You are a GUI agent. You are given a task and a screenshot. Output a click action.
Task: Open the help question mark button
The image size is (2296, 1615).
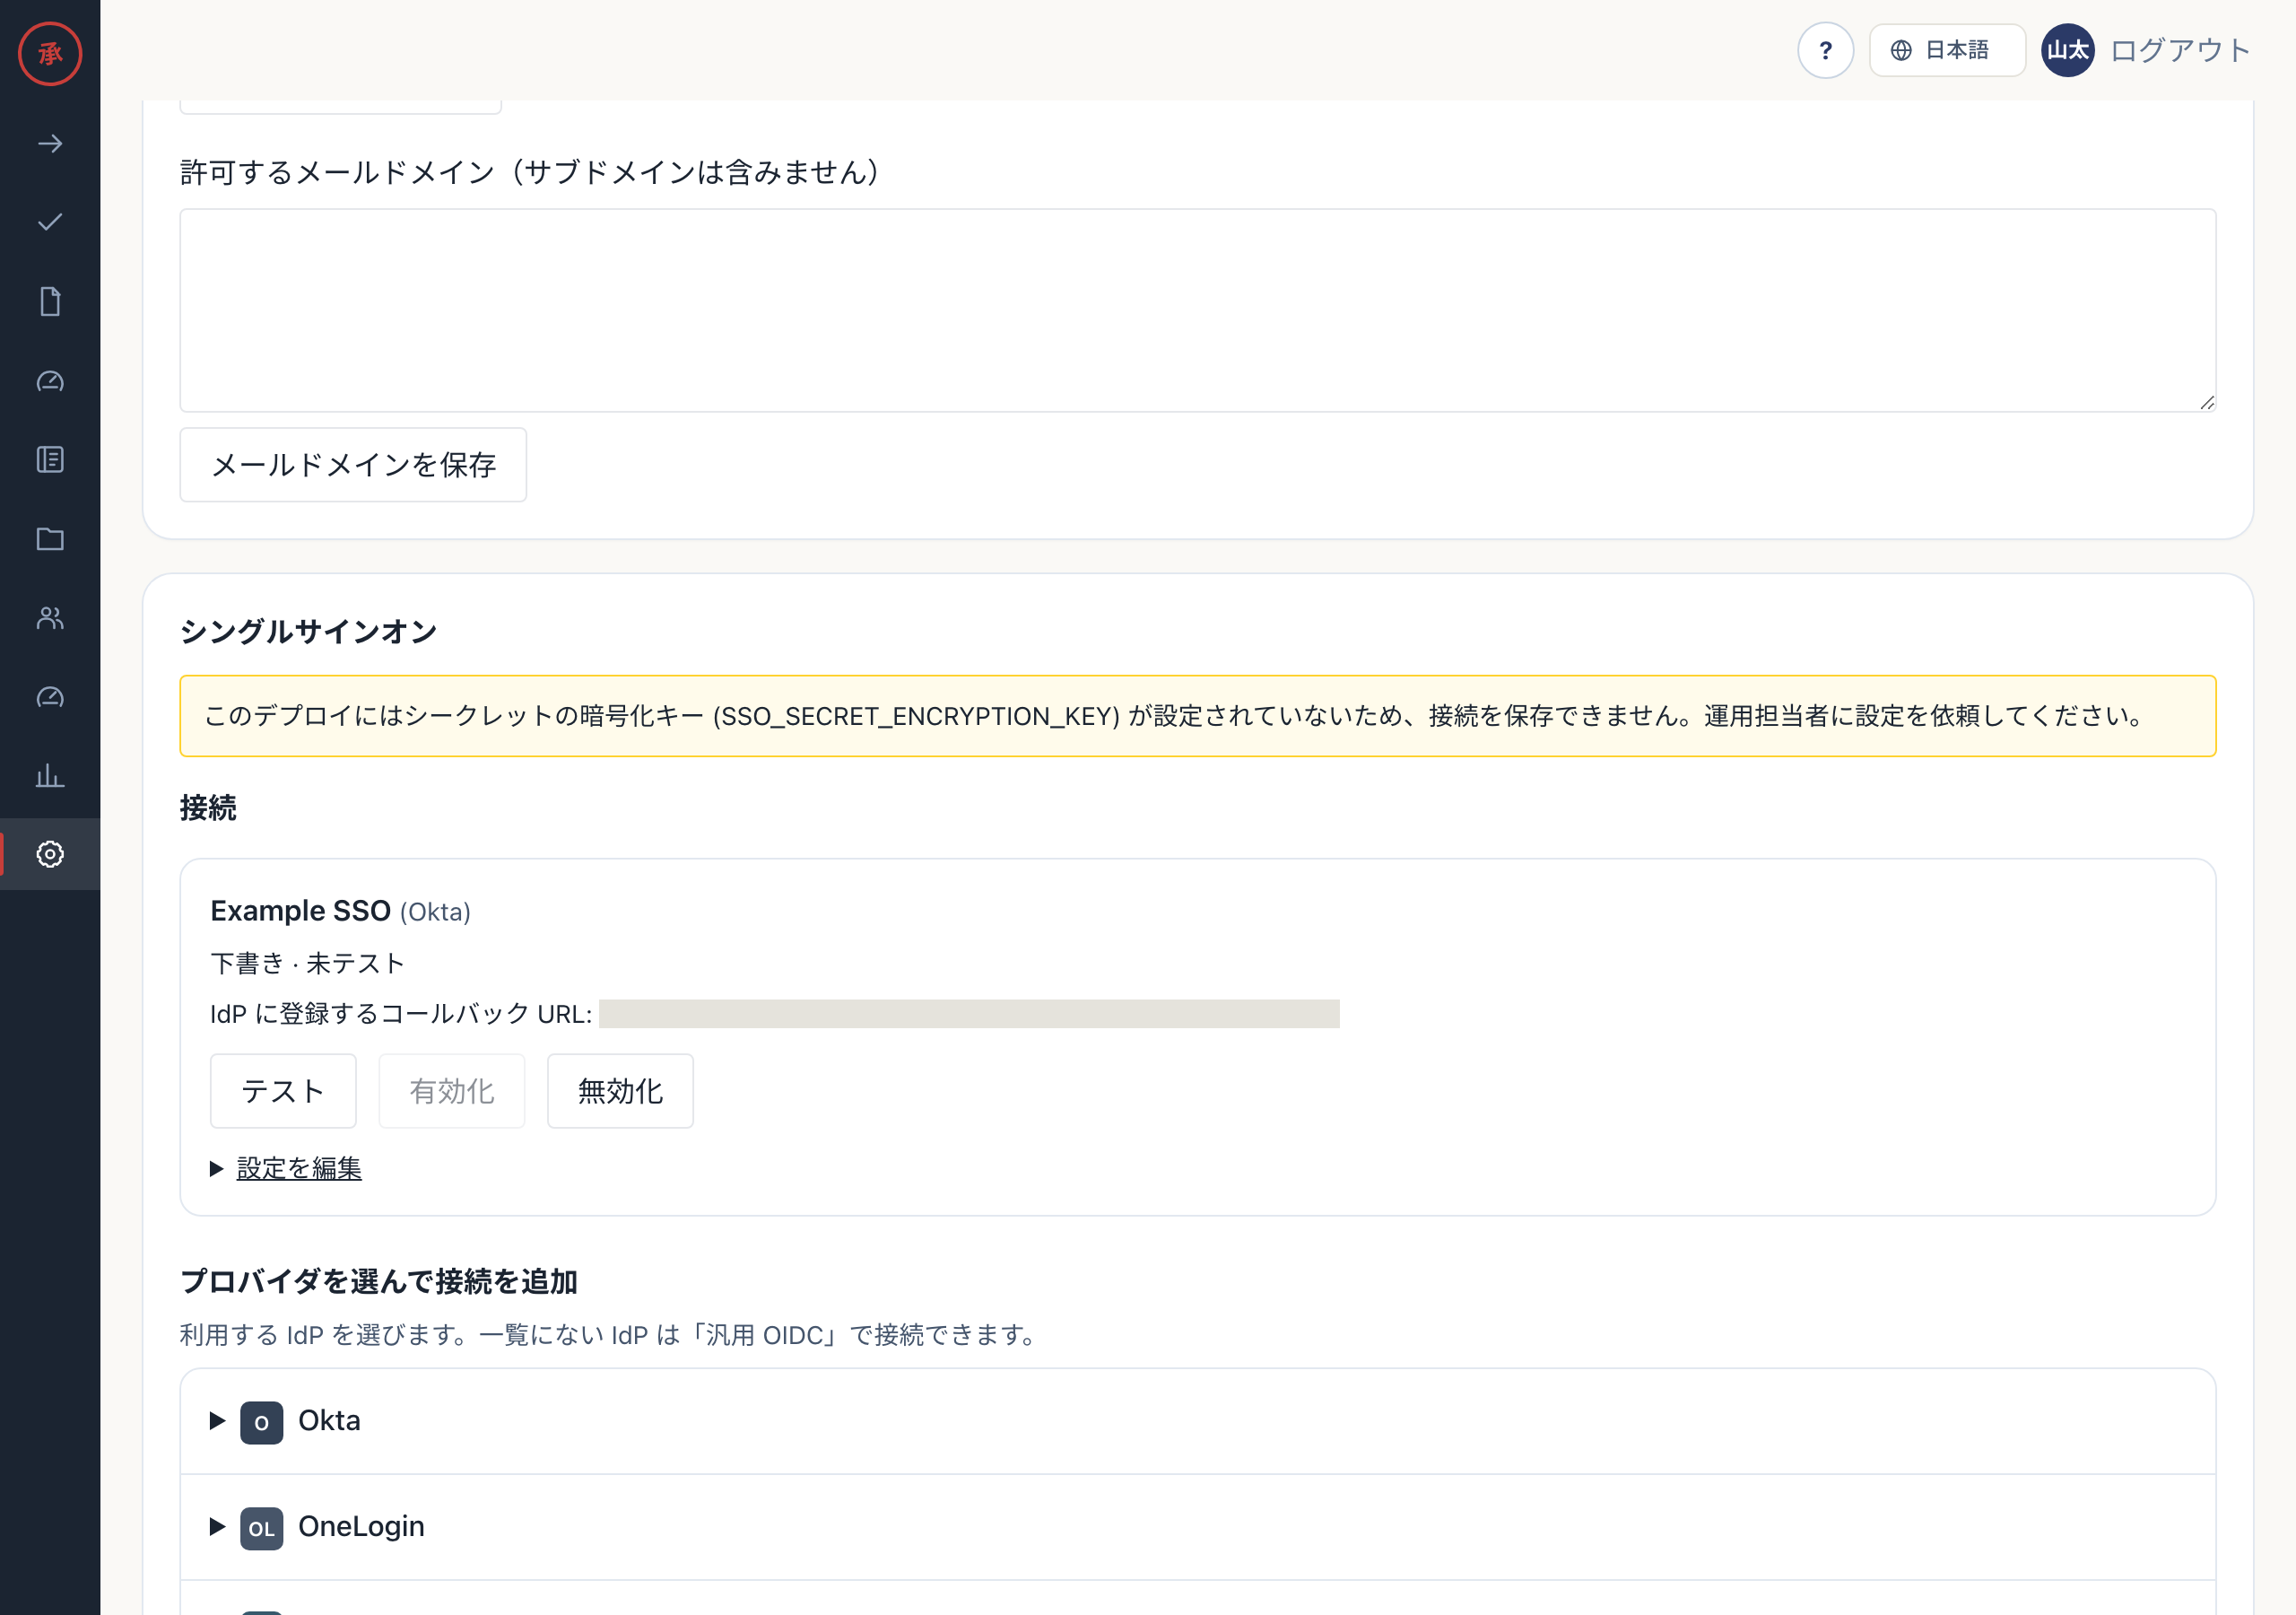(x=1825, y=50)
